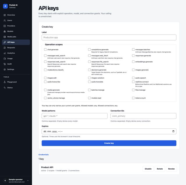
Task: Check responses:file_search scope
Action: coord(89,61)
